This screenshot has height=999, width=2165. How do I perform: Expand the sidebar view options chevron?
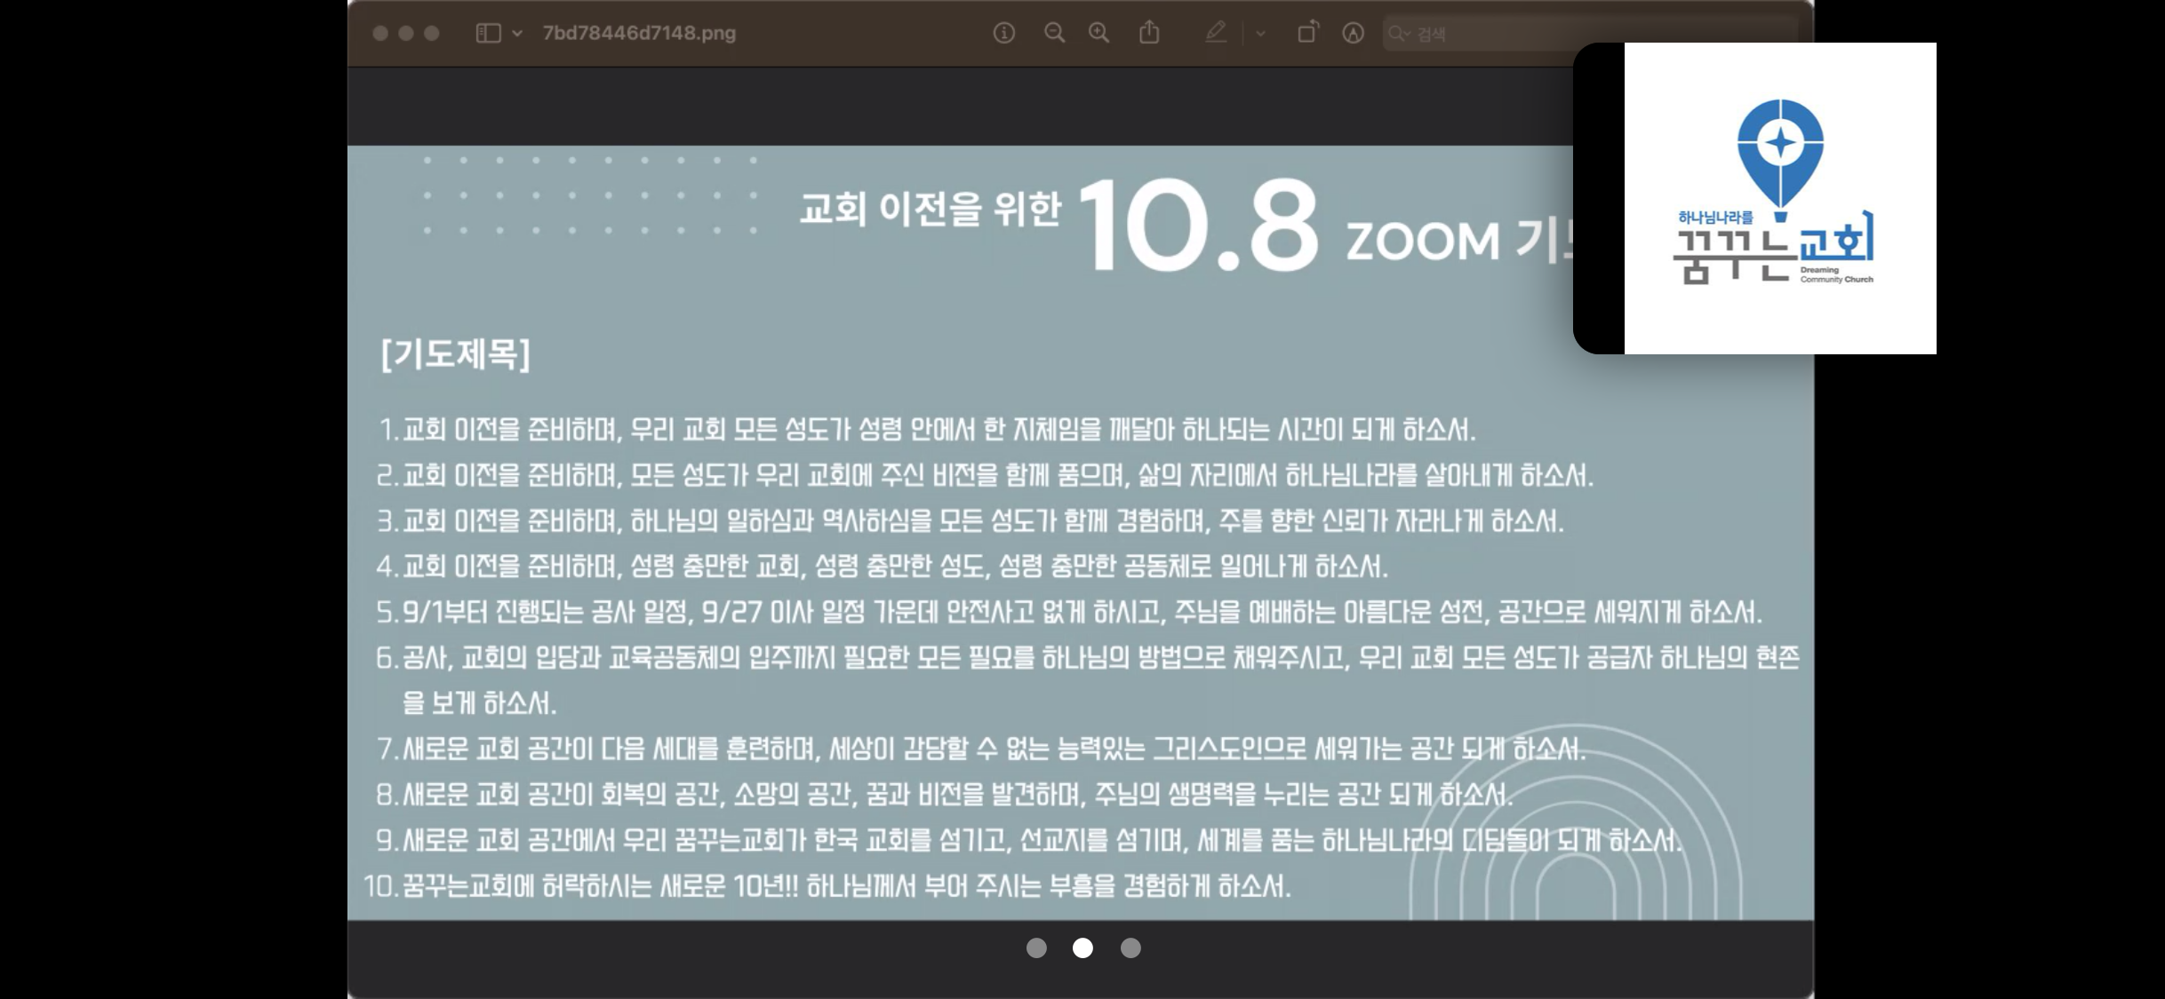tap(517, 34)
